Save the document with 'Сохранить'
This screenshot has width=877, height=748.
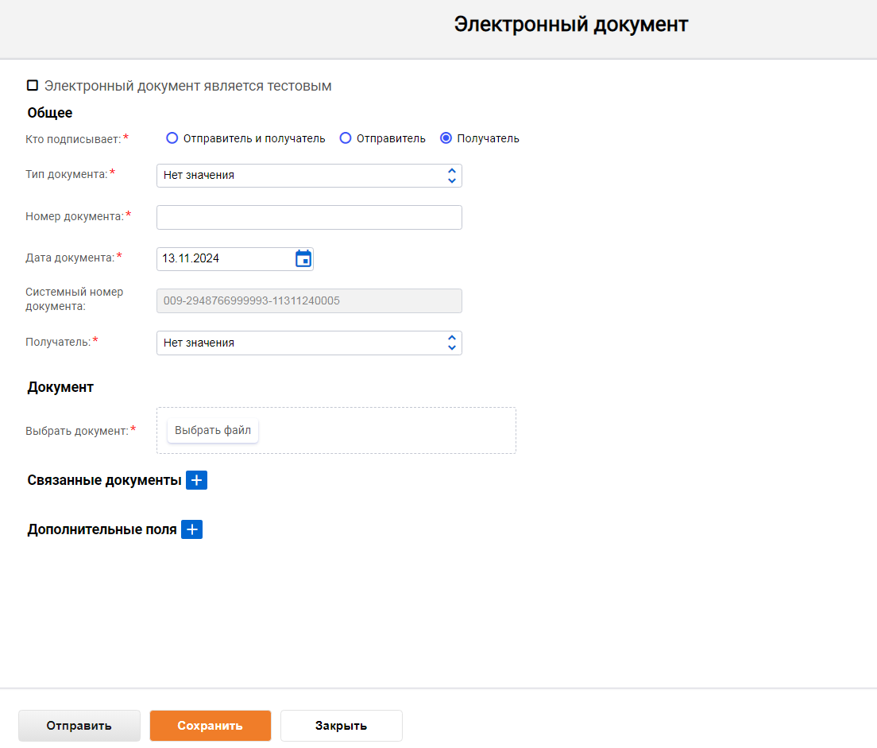(211, 726)
